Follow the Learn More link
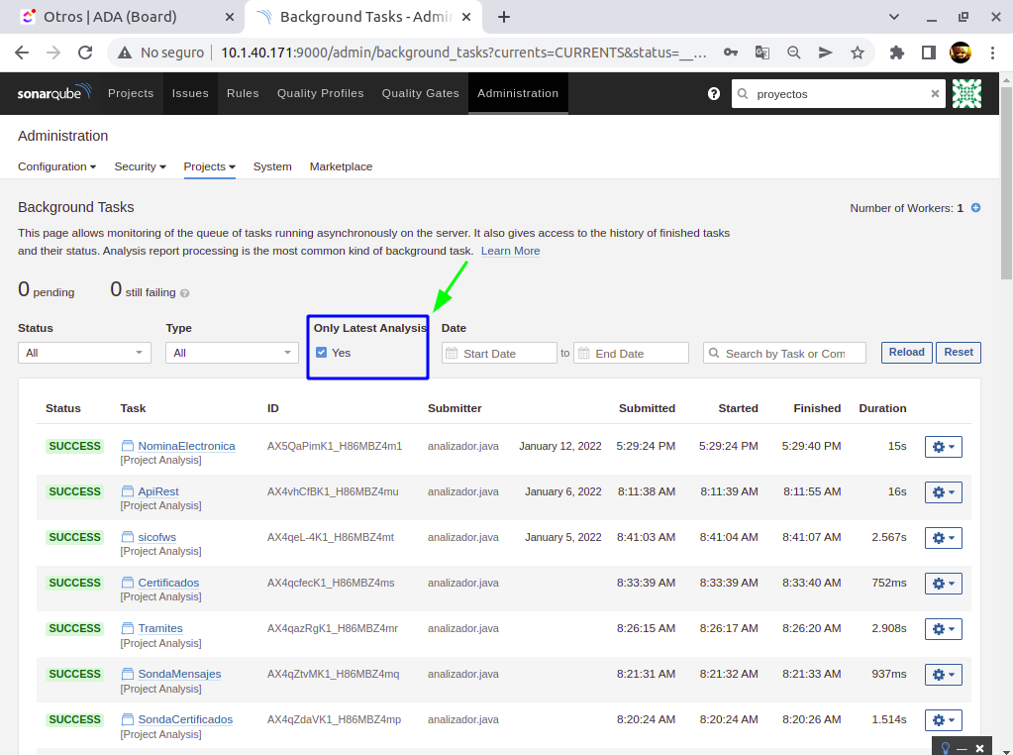1013x755 pixels. tap(510, 252)
